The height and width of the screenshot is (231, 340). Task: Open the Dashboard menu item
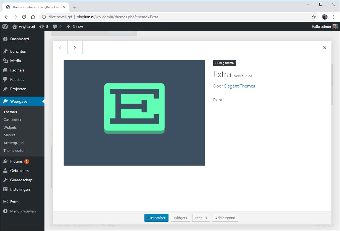tap(22, 39)
